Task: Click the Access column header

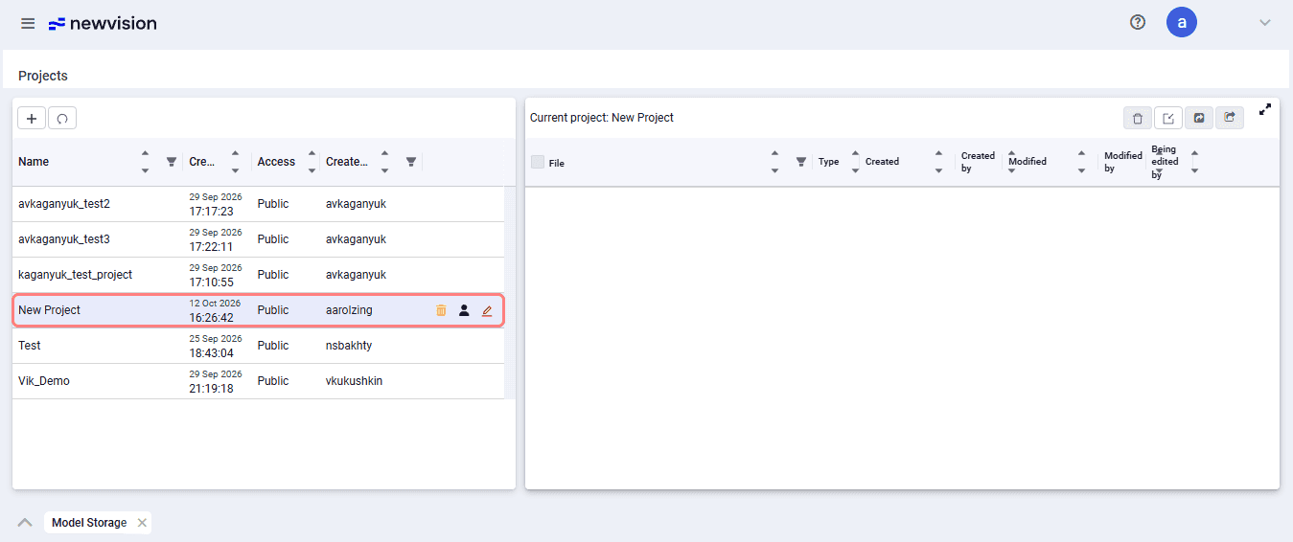Action: pyautogui.click(x=276, y=162)
